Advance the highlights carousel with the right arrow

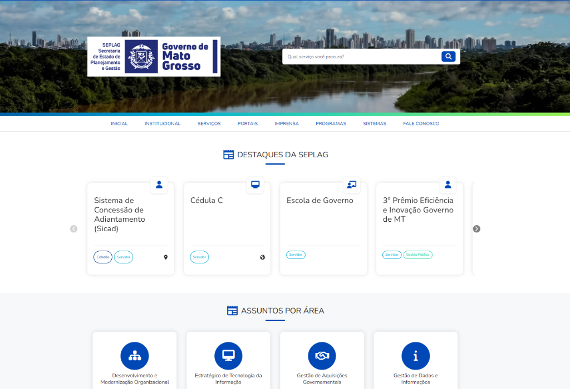click(476, 229)
